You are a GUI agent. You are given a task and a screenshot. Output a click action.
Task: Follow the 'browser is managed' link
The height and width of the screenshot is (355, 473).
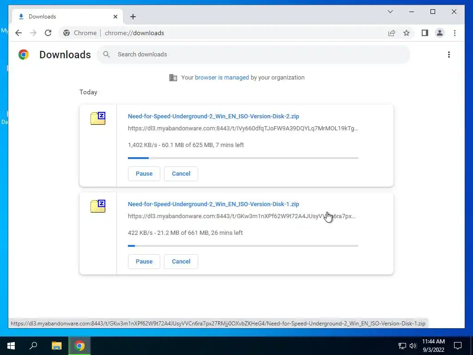coord(222,78)
